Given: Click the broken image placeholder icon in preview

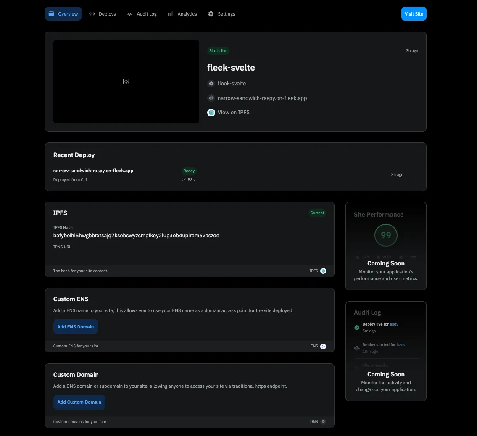Looking at the screenshot, I should click(126, 81).
